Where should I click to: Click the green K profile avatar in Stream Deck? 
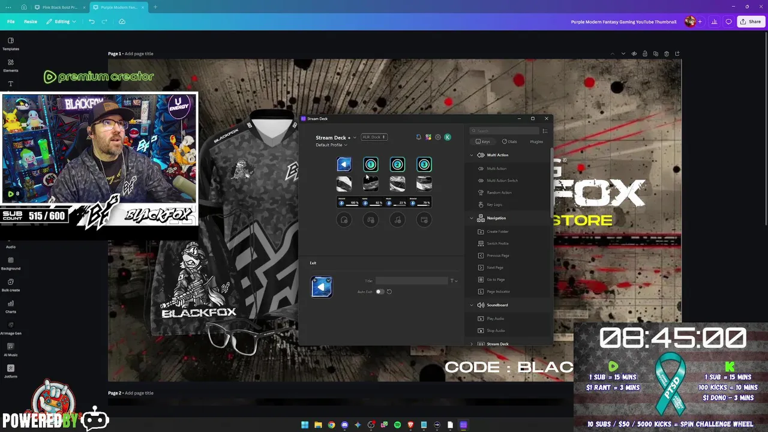click(x=448, y=137)
